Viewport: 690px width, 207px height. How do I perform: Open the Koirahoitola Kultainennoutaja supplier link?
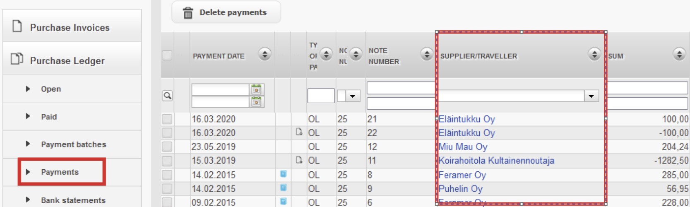tap(496, 161)
